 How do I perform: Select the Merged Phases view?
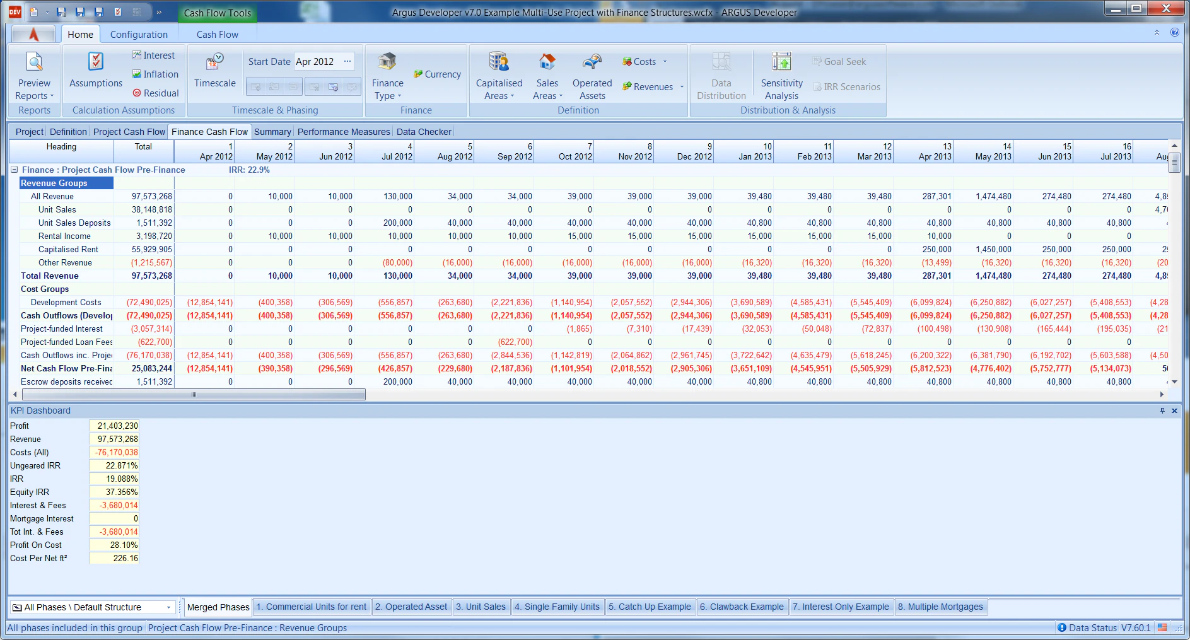(x=217, y=607)
